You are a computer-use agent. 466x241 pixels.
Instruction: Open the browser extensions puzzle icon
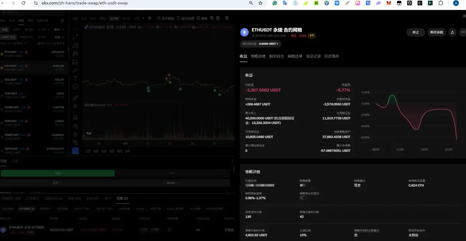click(441, 3)
